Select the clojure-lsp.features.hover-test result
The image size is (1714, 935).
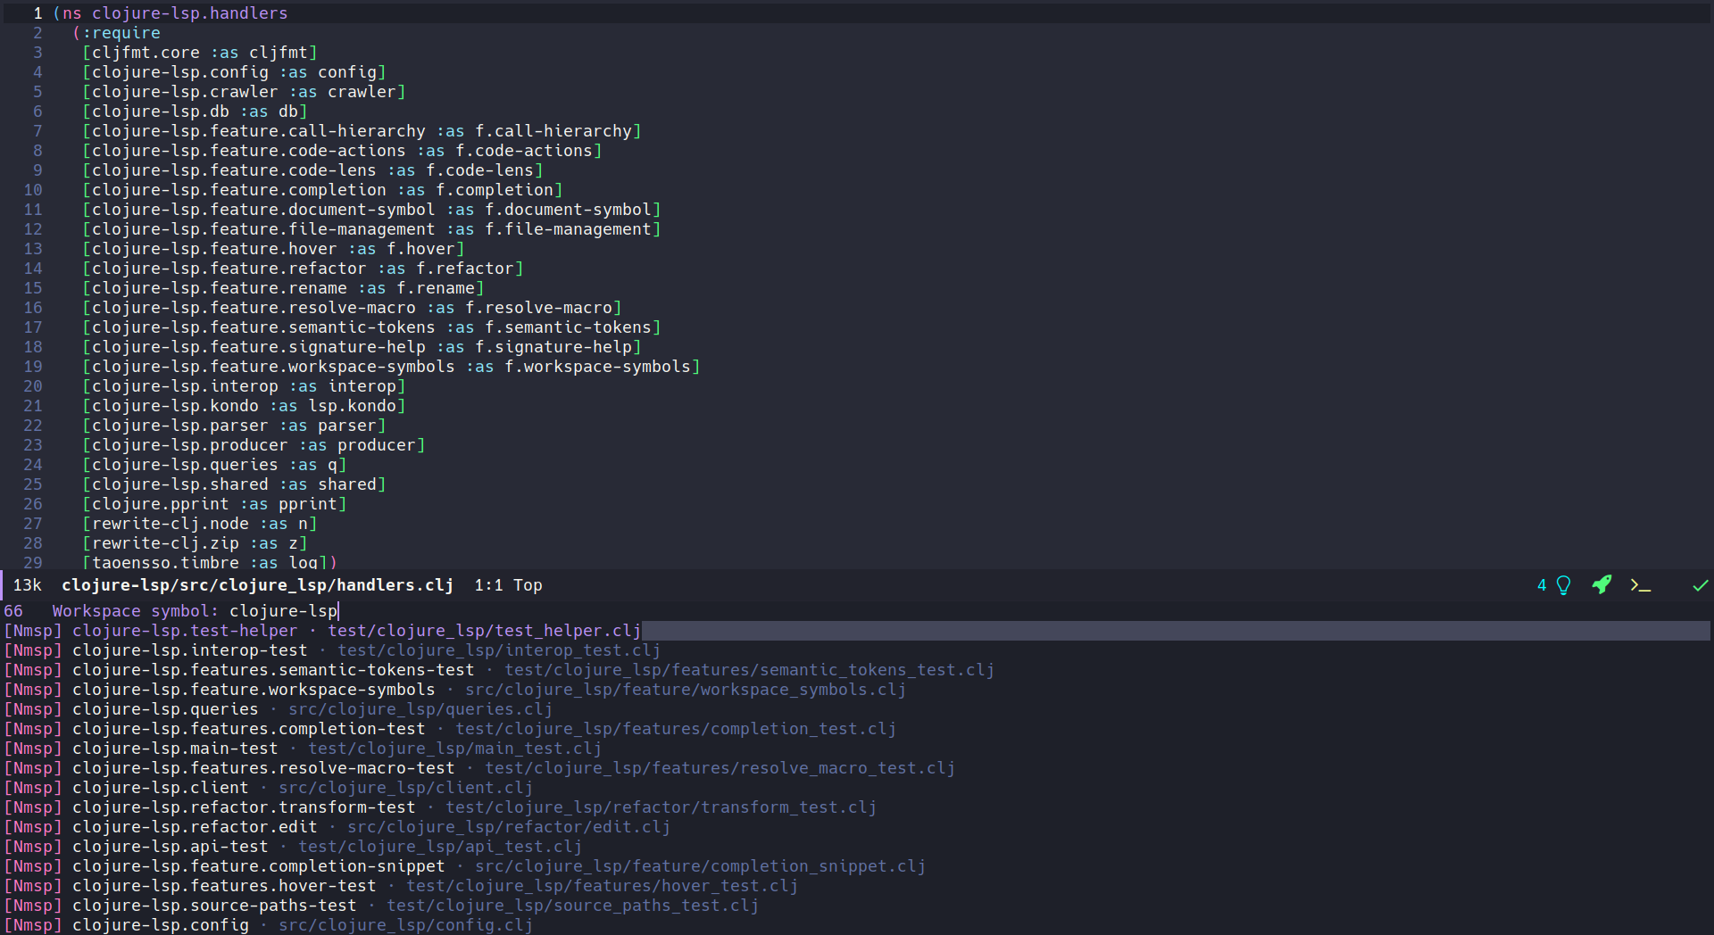coord(223,886)
